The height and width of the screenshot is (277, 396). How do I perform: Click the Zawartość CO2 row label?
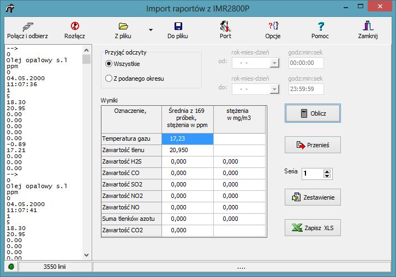[131, 230]
